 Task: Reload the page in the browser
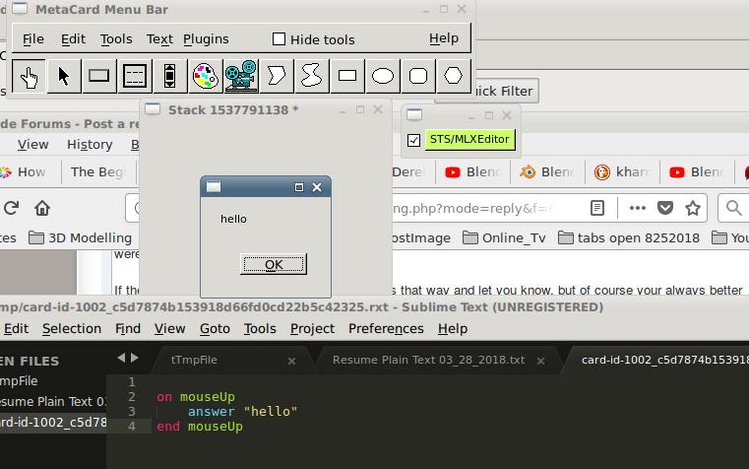[12, 208]
